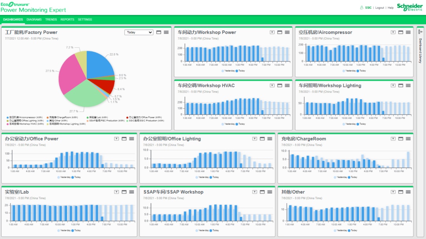
Task: Open the Lab gadget period dropdown arrow
Action: pos(116,192)
